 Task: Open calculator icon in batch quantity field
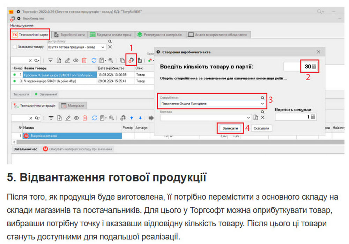(314, 67)
